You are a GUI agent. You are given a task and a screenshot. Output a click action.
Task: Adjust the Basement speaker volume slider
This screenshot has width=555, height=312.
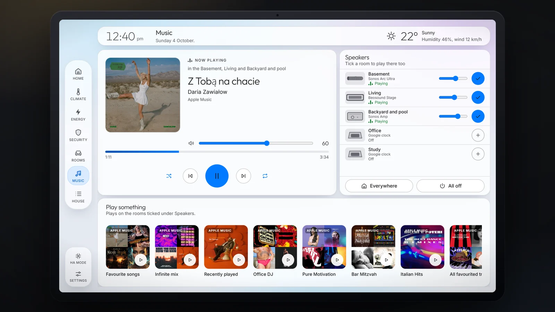[453, 78]
